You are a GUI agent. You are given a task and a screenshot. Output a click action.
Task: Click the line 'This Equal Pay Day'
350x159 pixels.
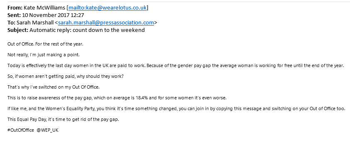coord(64,120)
